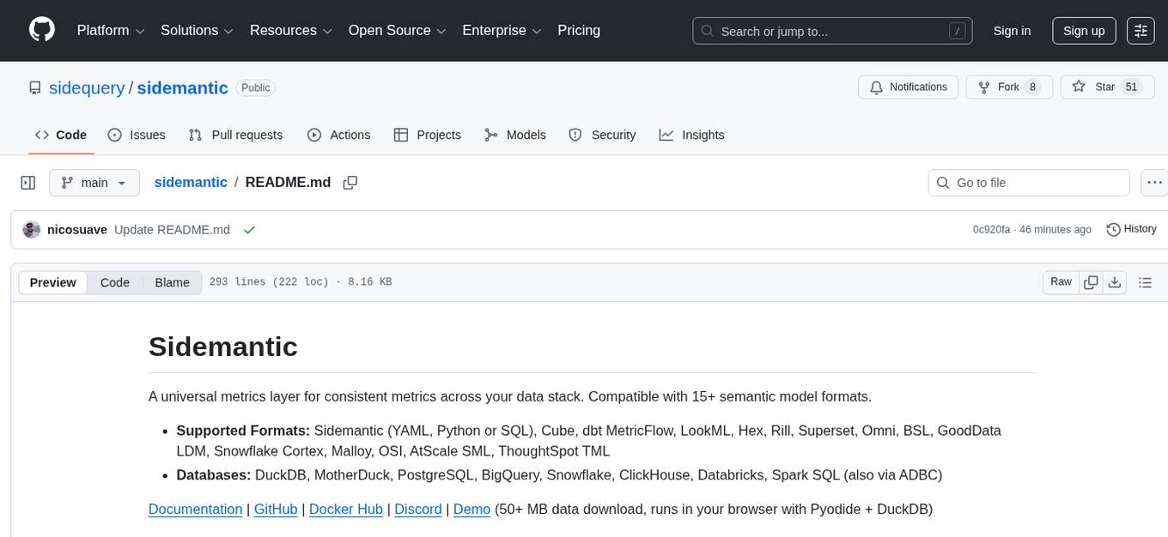View the commit History
The width and height of the screenshot is (1168, 537).
[x=1131, y=229]
